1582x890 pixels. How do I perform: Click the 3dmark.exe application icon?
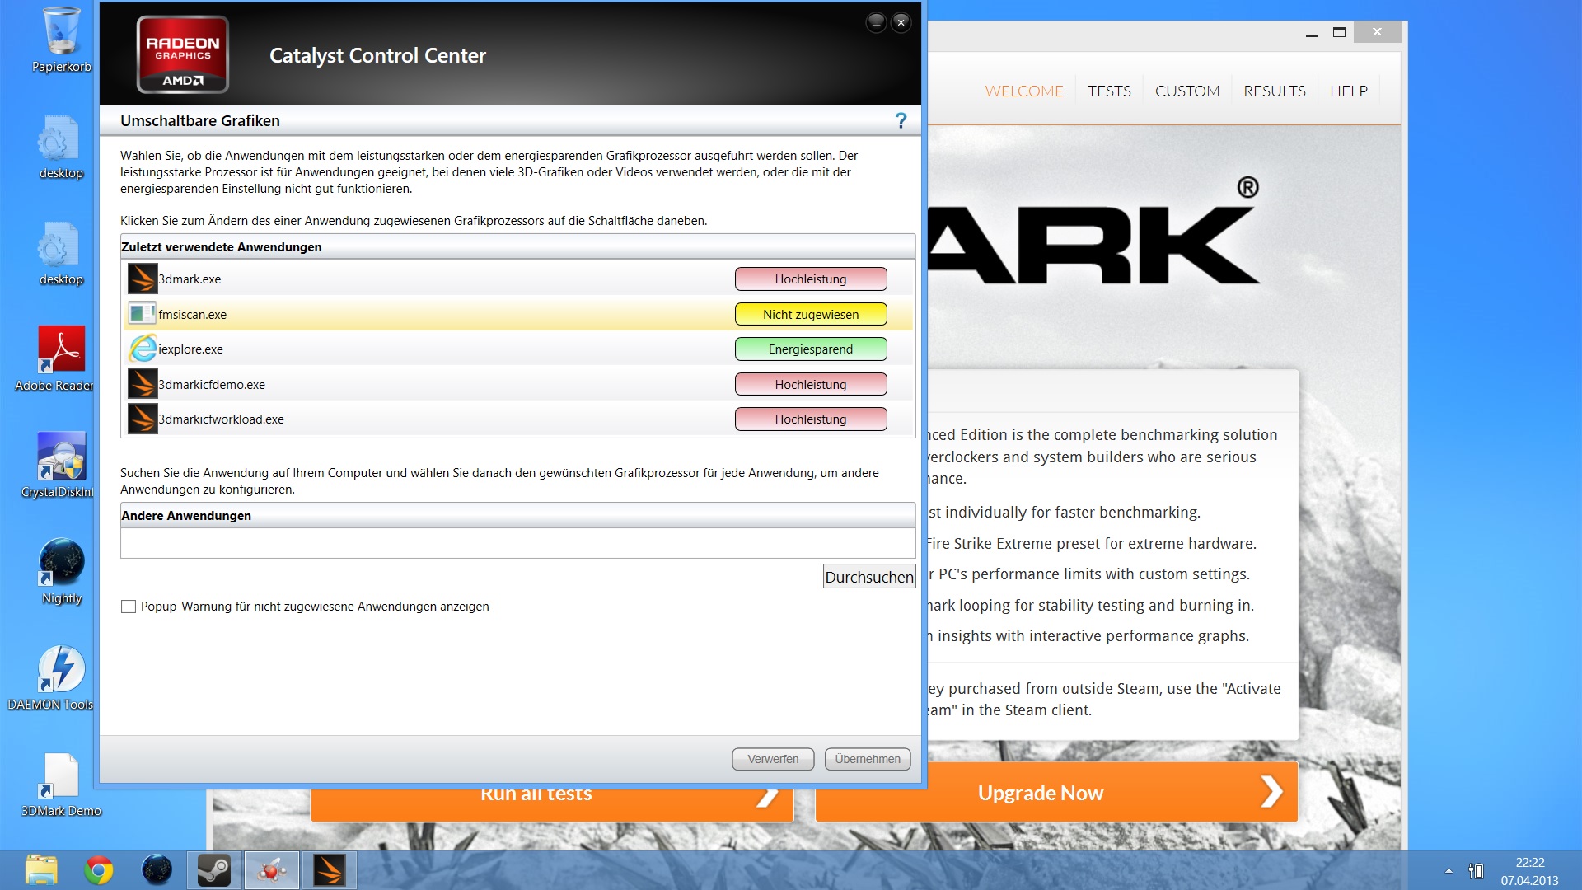(142, 279)
